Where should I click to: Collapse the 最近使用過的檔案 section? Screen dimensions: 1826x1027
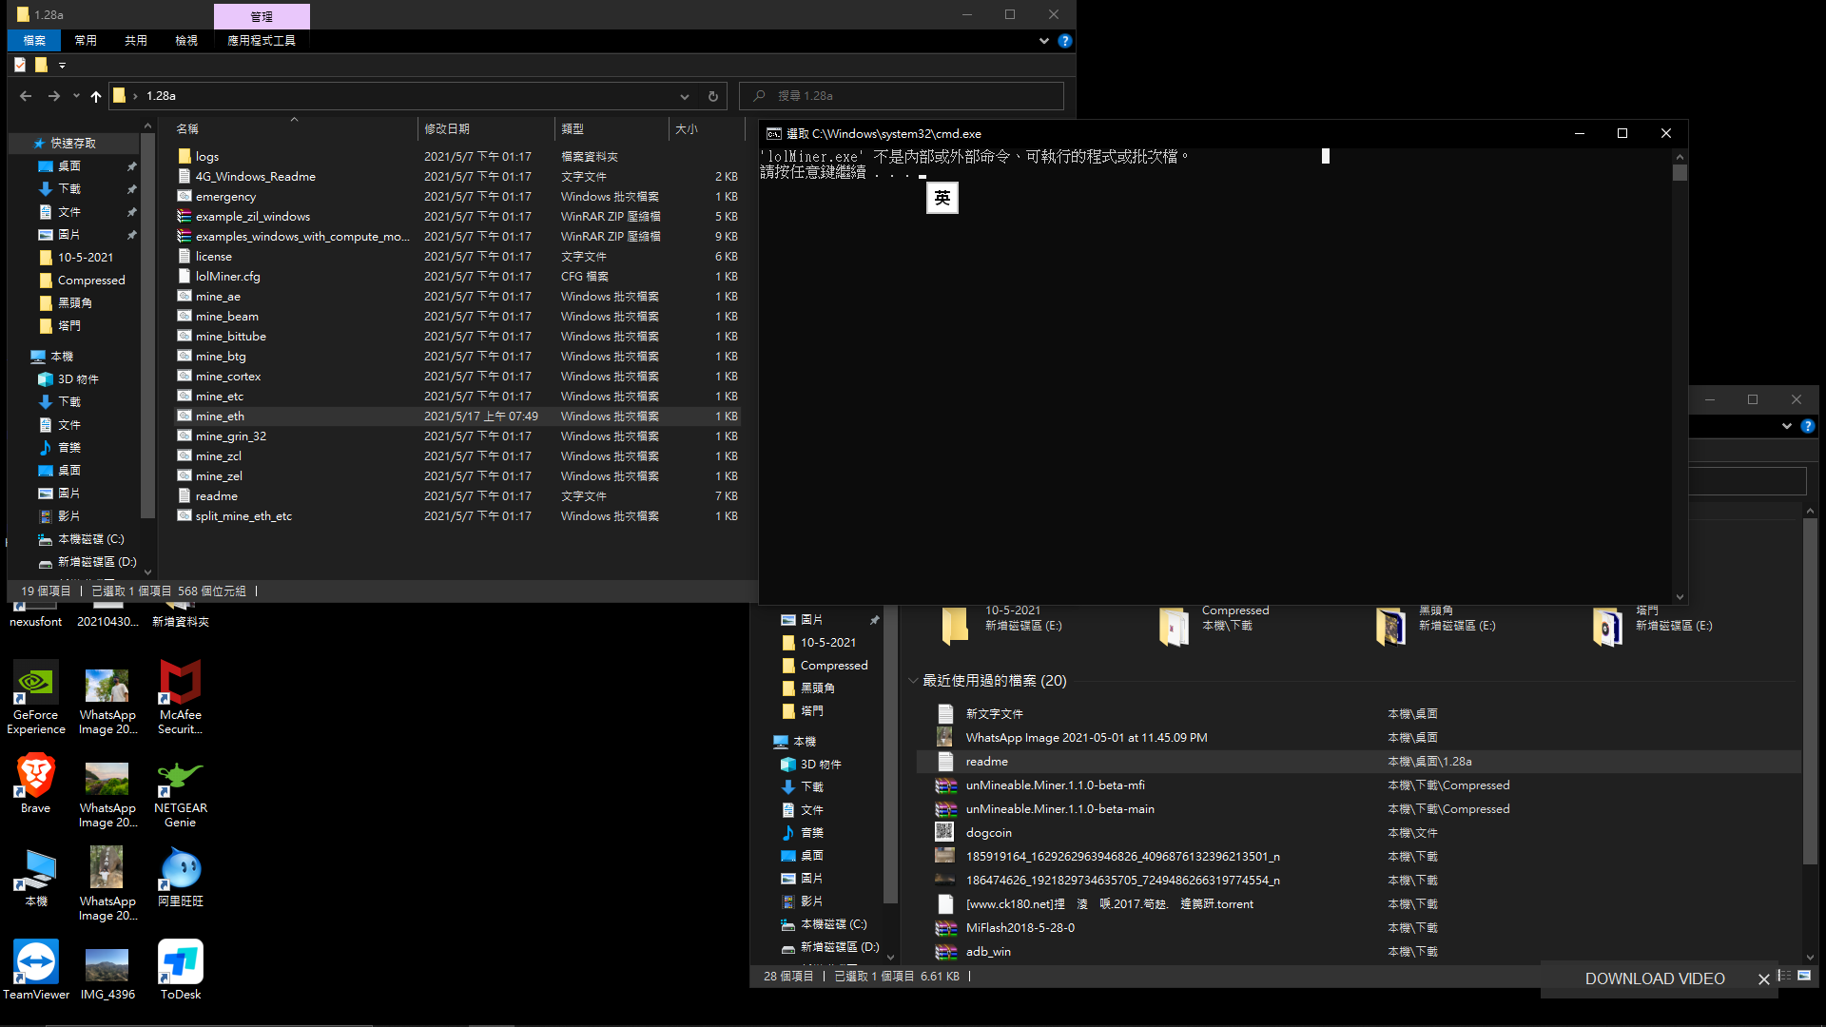913,681
